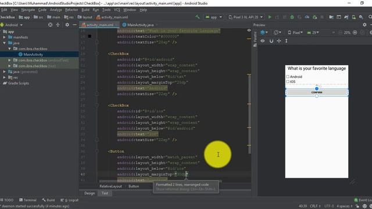Open Preview panel settings gear
The image size is (372, 209).
pos(364,25)
